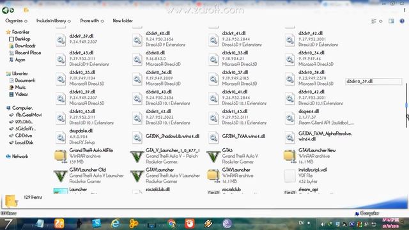Select file name d3dx10_40.dll
This screenshot has height=230, width=409.
pos(158,92)
